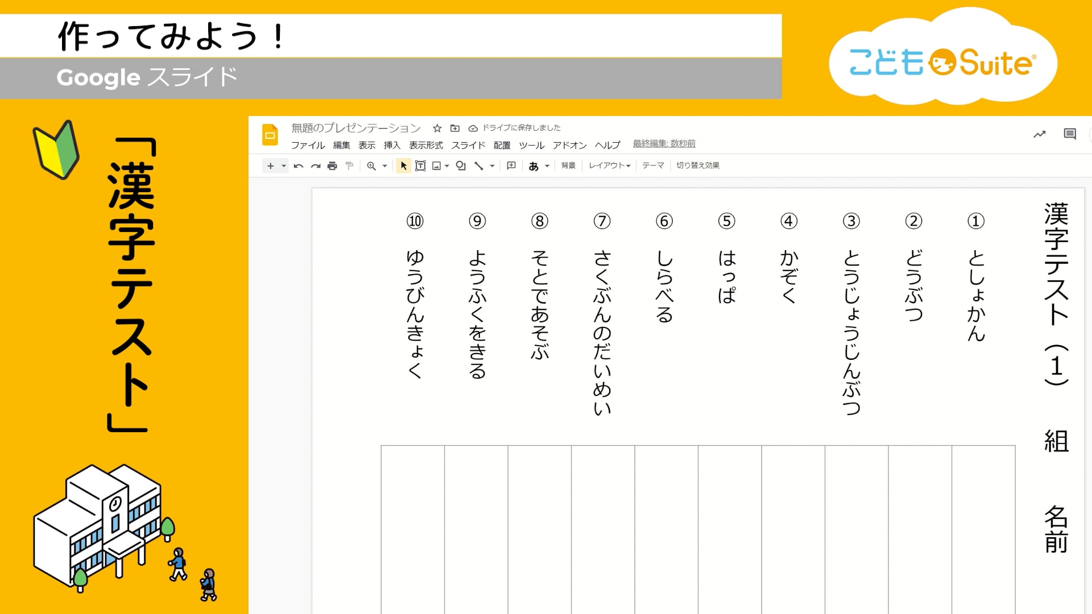Viewport: 1092px width, 614px height.
Task: Open comment history icon
Action: click(x=1070, y=134)
